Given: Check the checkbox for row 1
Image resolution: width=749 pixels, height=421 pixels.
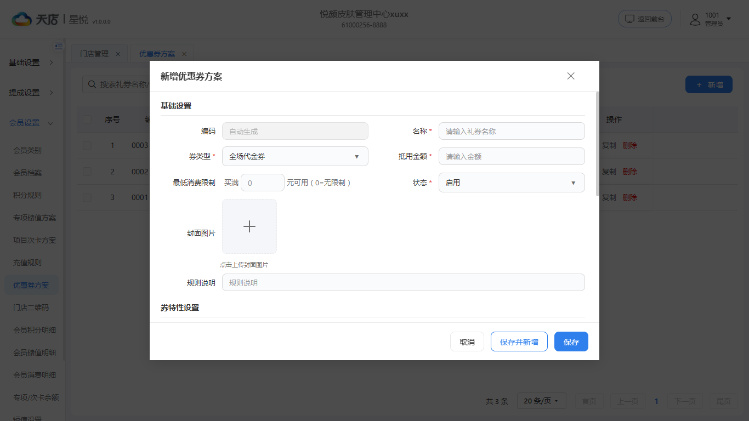Looking at the screenshot, I should click(x=87, y=145).
